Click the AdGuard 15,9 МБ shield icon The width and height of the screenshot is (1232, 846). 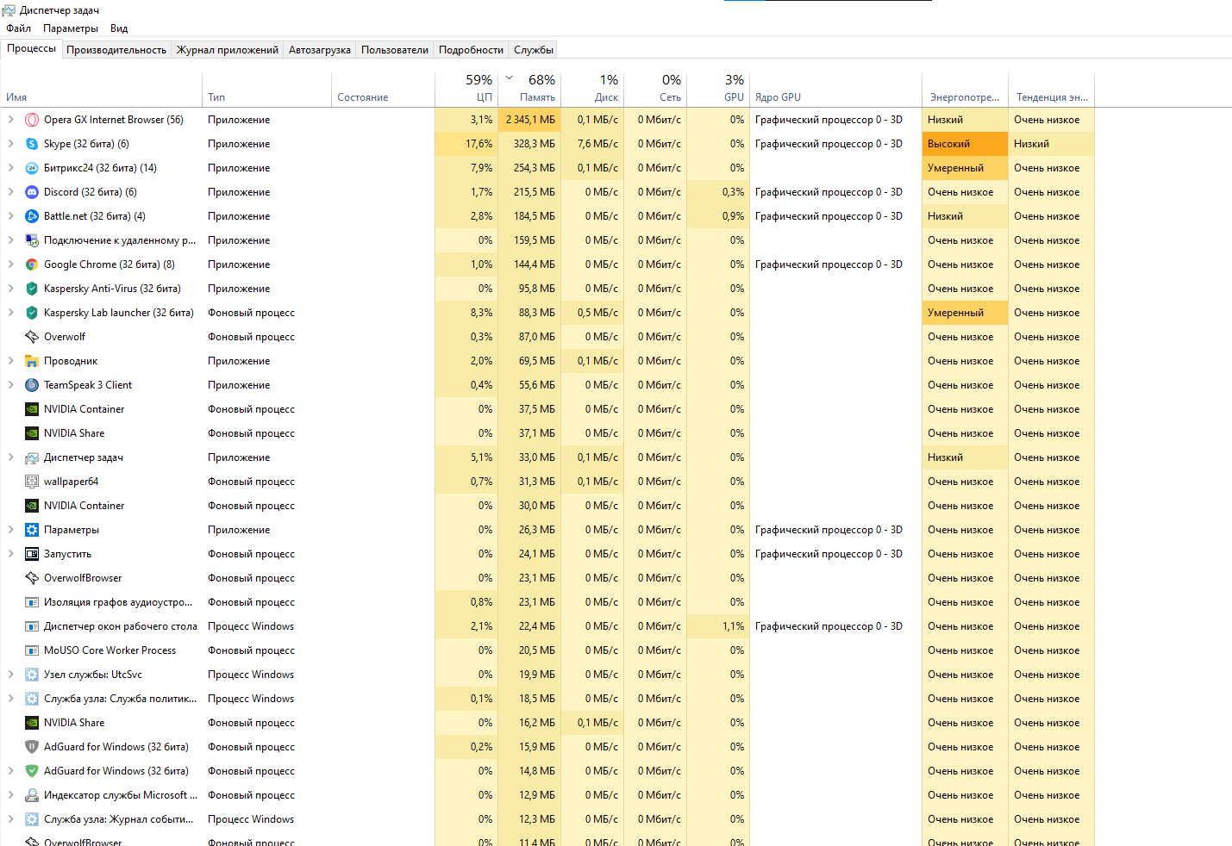pyautogui.click(x=32, y=747)
